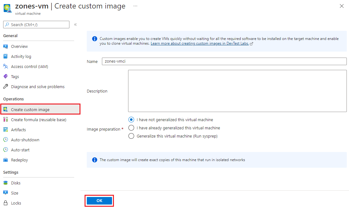Open 'Learn more about creating custom images' link
349x208 pixels.
pos(200,43)
